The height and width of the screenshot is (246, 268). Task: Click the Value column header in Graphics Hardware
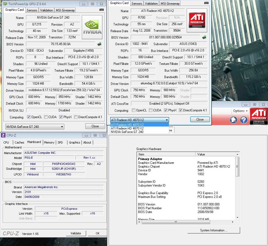[216, 154]
